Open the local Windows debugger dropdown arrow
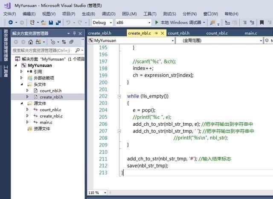The width and height of the screenshot is (273, 199). pyautogui.click(x=204, y=23)
